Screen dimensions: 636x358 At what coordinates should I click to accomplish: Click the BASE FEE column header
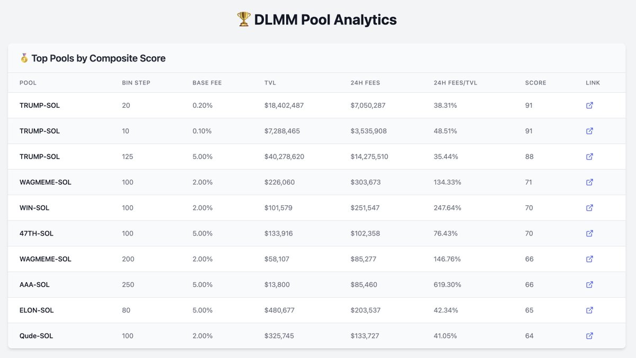coord(207,83)
